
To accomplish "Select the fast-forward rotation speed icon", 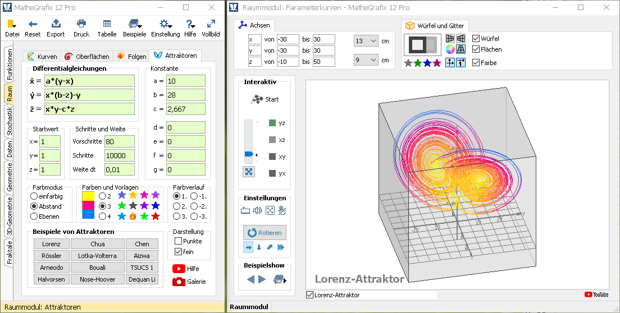I will pyautogui.click(x=281, y=247).
